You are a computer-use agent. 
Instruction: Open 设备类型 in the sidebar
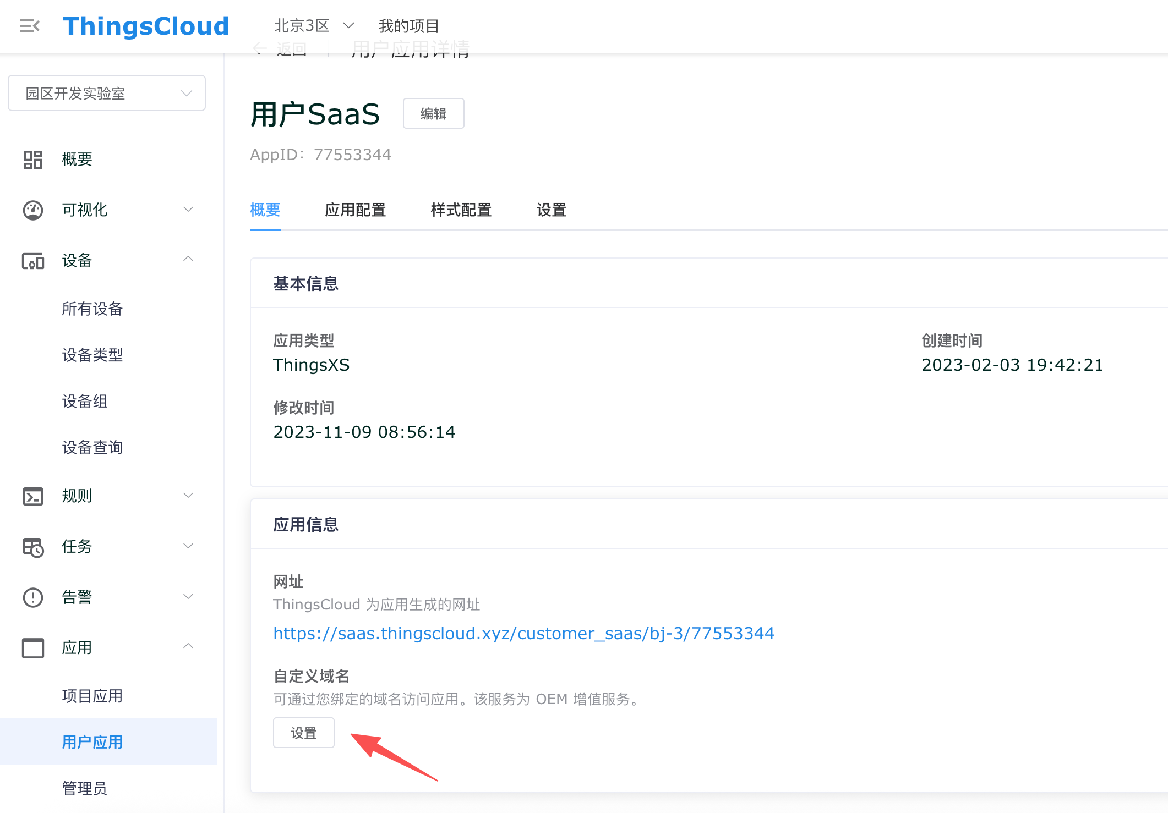point(92,355)
